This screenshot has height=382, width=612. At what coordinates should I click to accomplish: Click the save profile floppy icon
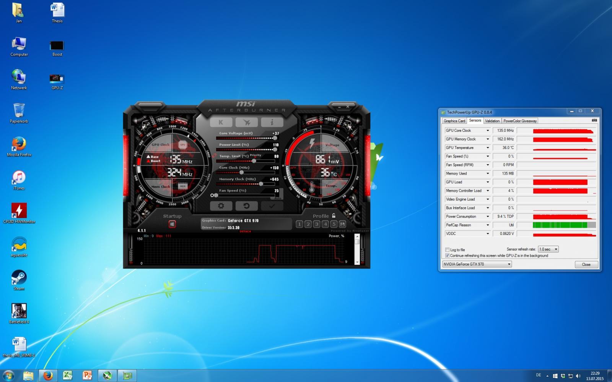(x=342, y=224)
